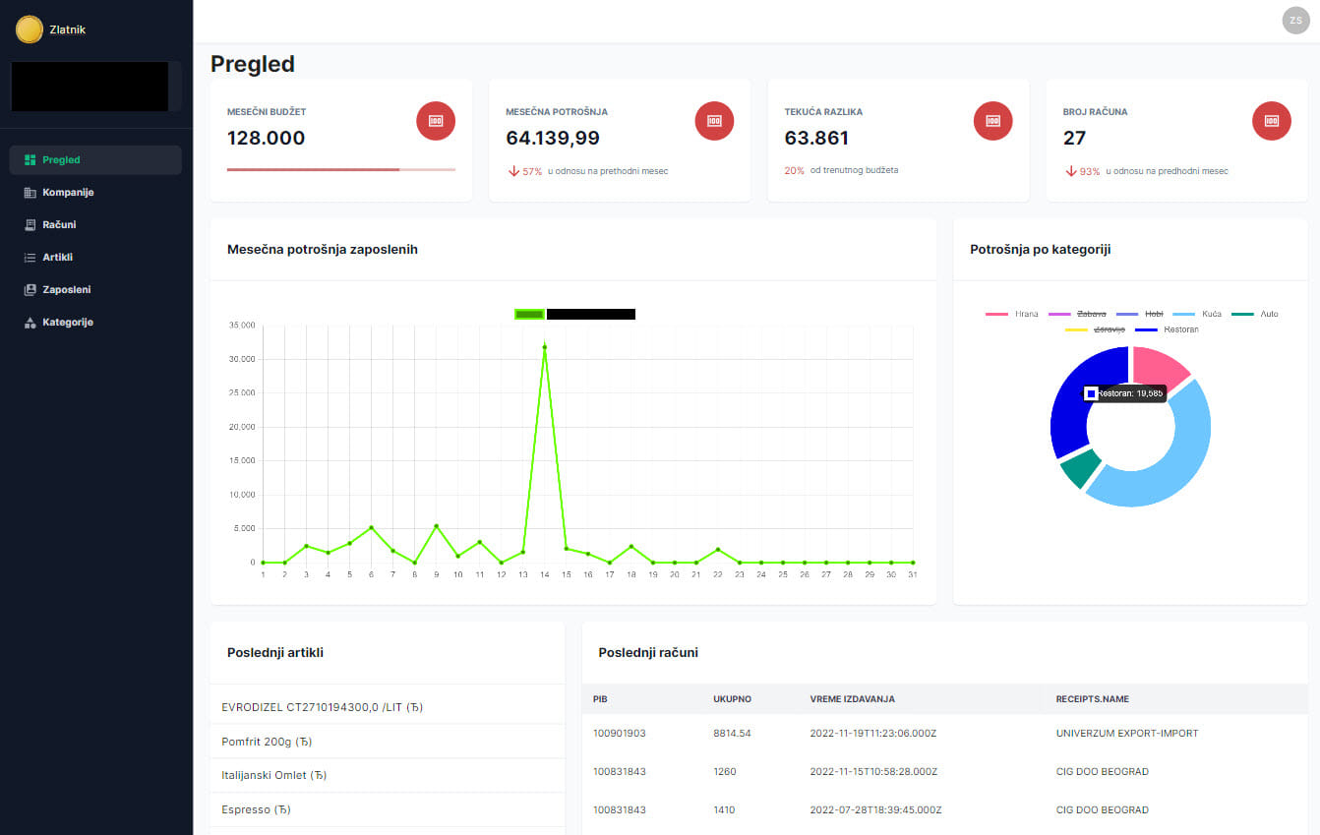Click the Broj računa value 27

point(1074,139)
